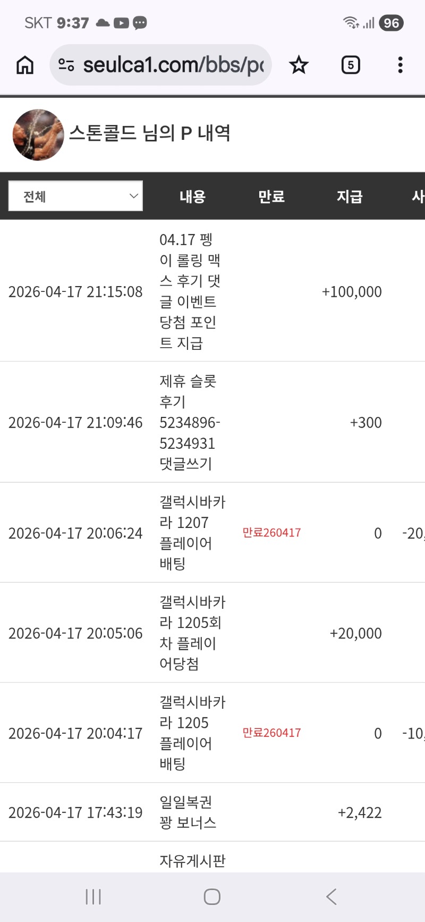This screenshot has width=425, height=922.
Task: Tap the site info icon in address bar
Action: coord(66,65)
